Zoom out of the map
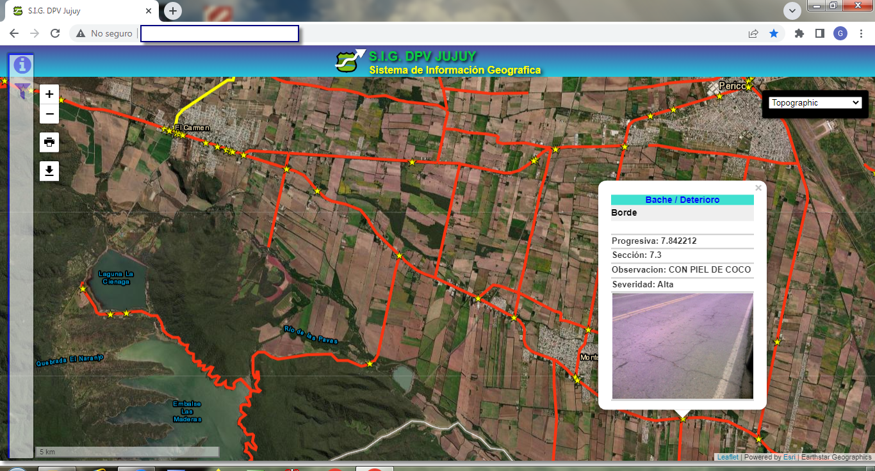The width and height of the screenshot is (875, 471). (49, 114)
